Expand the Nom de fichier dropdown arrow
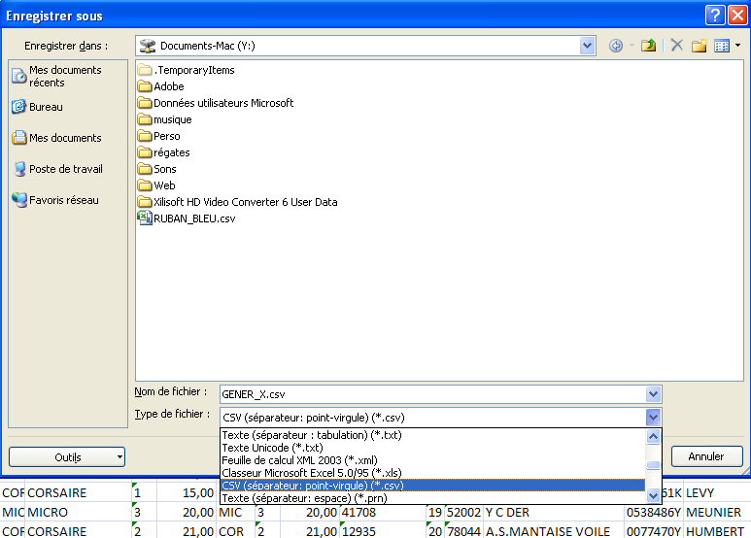751x538 pixels. [x=653, y=394]
